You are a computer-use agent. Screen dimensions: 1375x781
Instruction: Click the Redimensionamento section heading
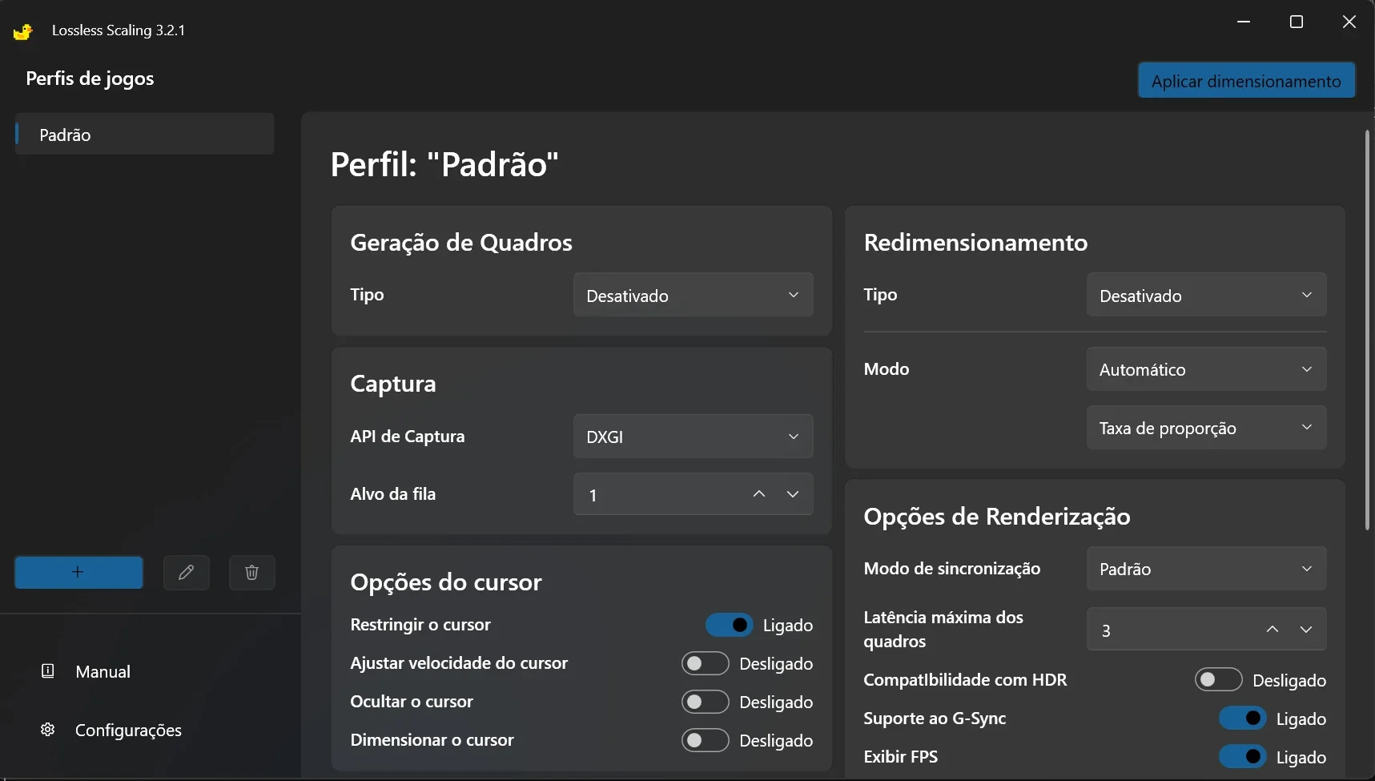(975, 243)
